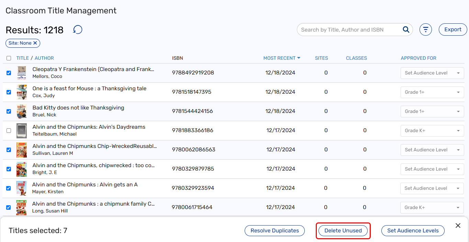Open Bad Kitty Thanksgiving cover thumbnail
This screenshot has height=242, width=469.
coord(22,111)
